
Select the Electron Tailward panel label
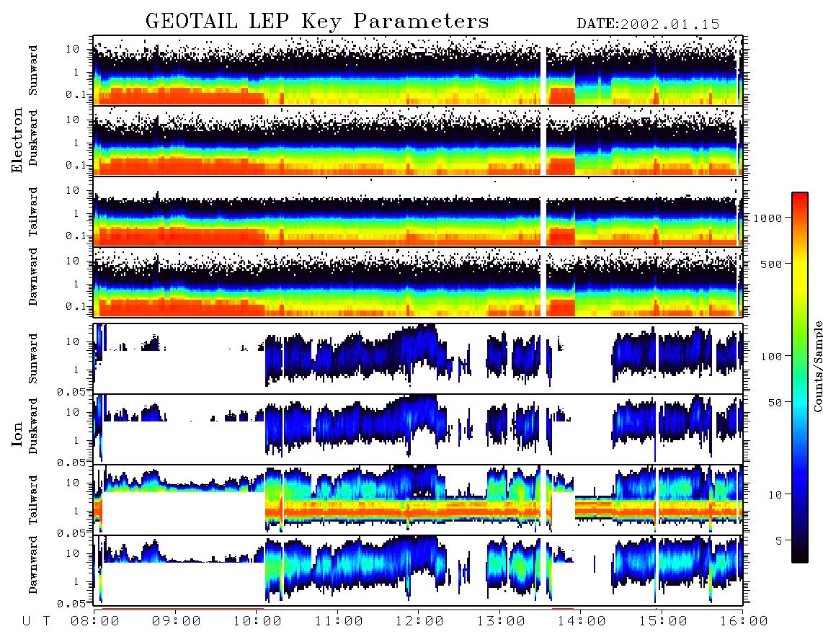point(33,212)
